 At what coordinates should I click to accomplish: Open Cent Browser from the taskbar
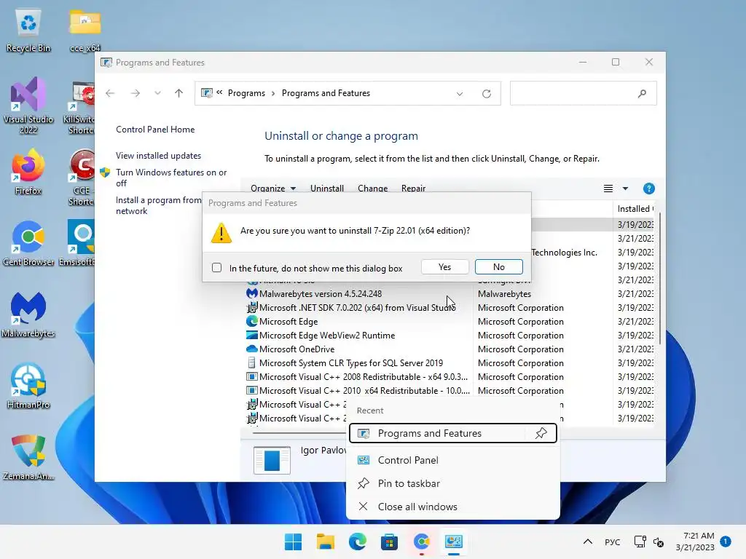click(422, 542)
